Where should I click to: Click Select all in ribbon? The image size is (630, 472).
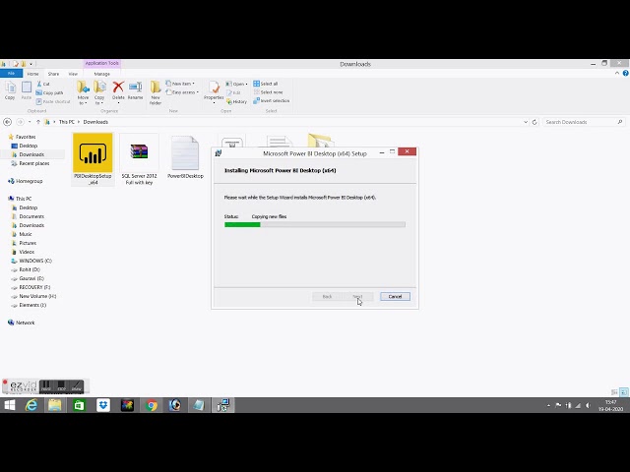(x=266, y=84)
